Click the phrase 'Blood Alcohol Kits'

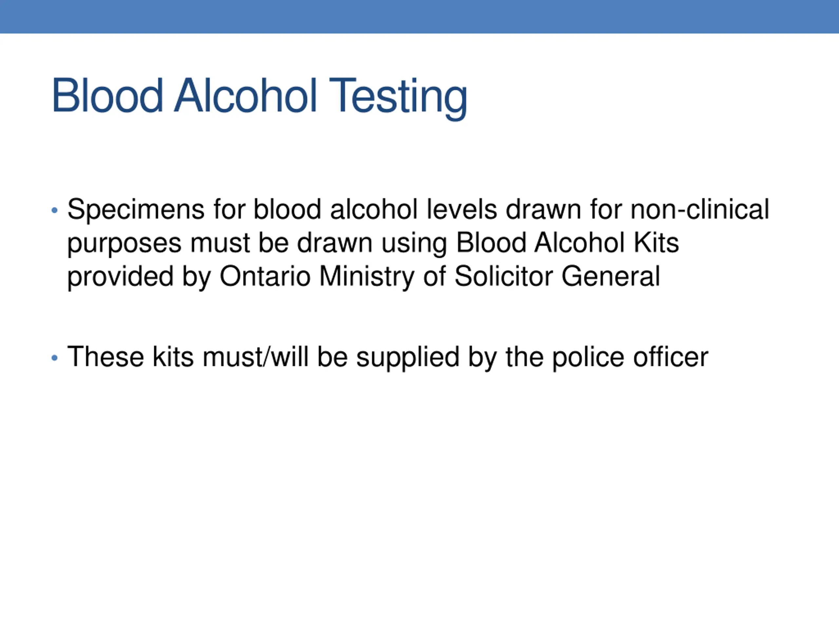pos(567,243)
